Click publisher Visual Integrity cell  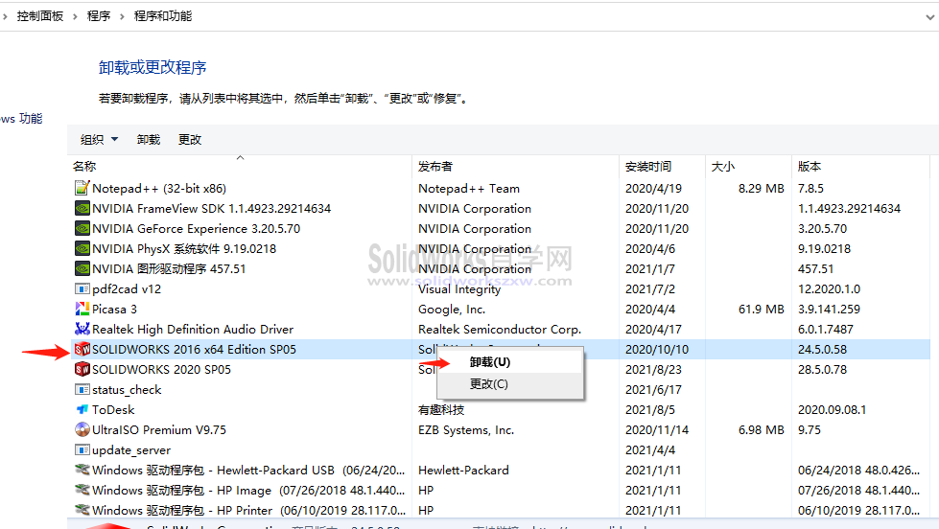tap(459, 289)
